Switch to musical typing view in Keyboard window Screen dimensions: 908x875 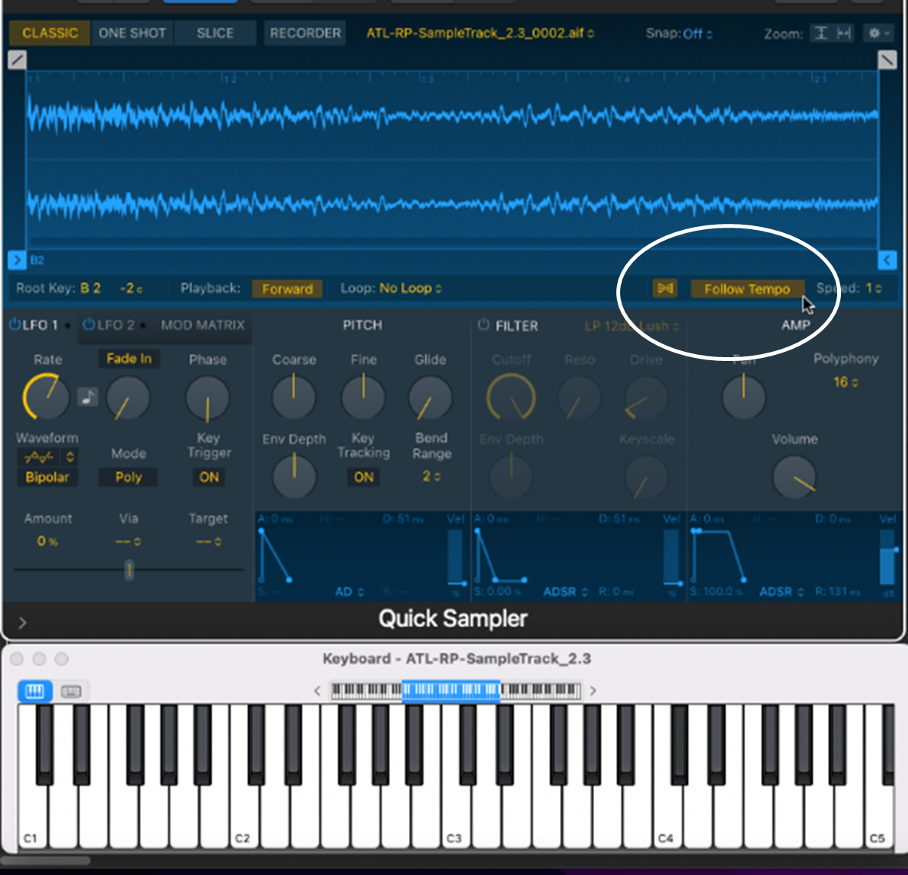[71, 691]
